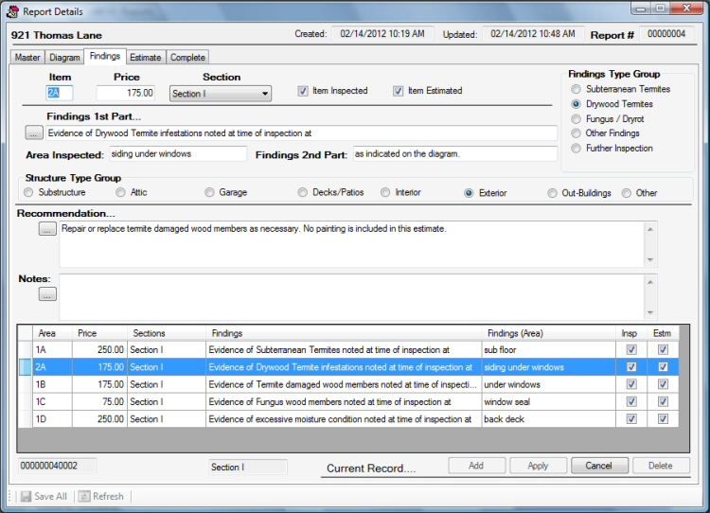Select Further Inspection radio button
The height and width of the screenshot is (513, 710).
(x=576, y=149)
